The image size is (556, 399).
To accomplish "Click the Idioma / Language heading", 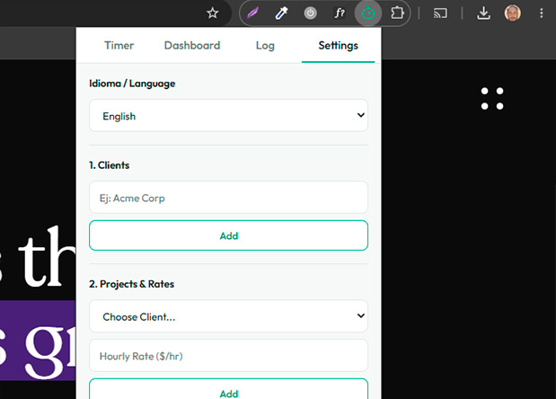I will pos(132,84).
